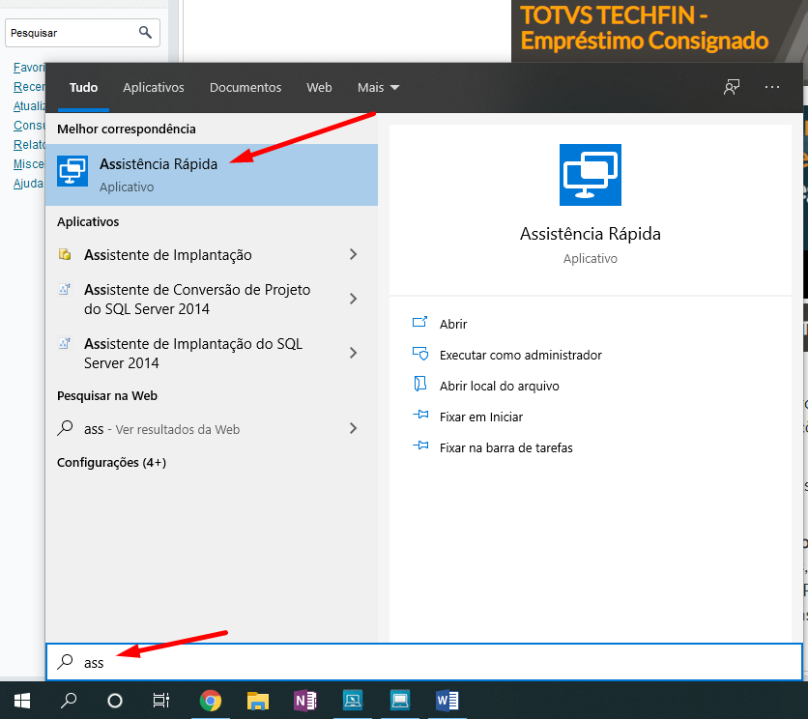Image resolution: width=808 pixels, height=719 pixels.
Task: Click the pin icon next to Fixar na barra de tarefas
Action: (x=420, y=446)
